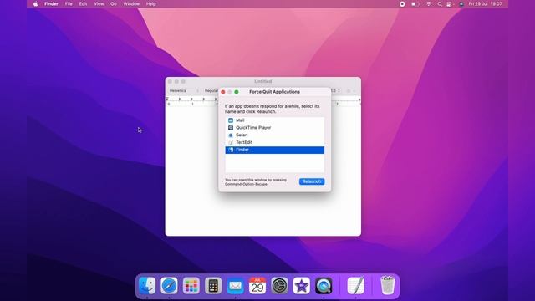Click the date and time in menu bar
The image size is (535, 301).
(485, 3)
